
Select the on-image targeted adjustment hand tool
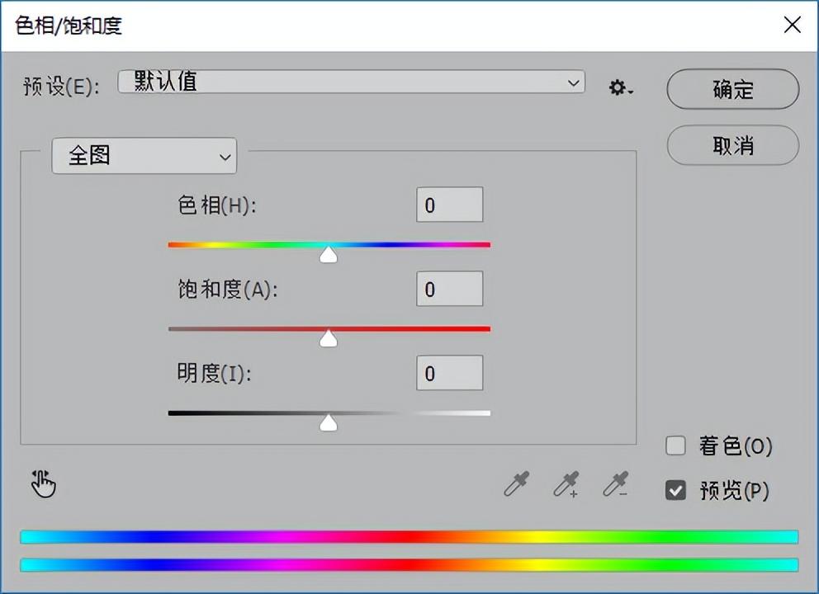click(x=44, y=484)
